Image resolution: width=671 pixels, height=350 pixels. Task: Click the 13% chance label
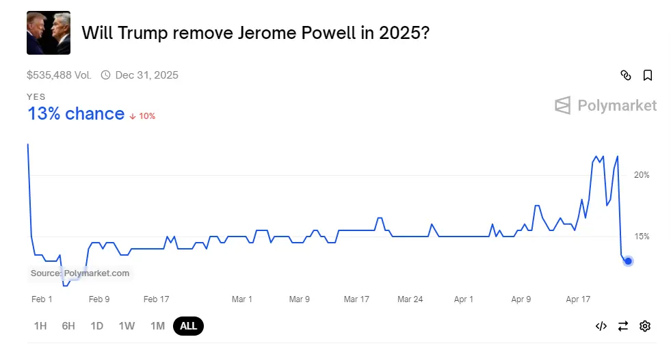coord(76,114)
